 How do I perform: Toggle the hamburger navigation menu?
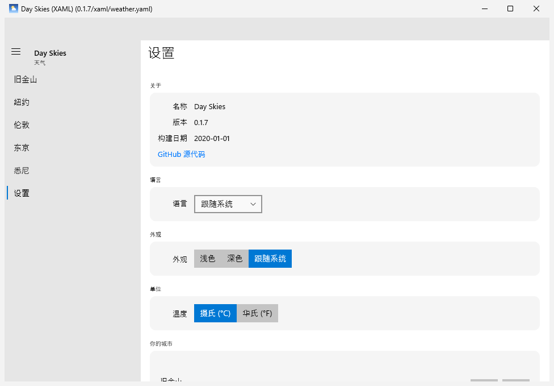[16, 52]
